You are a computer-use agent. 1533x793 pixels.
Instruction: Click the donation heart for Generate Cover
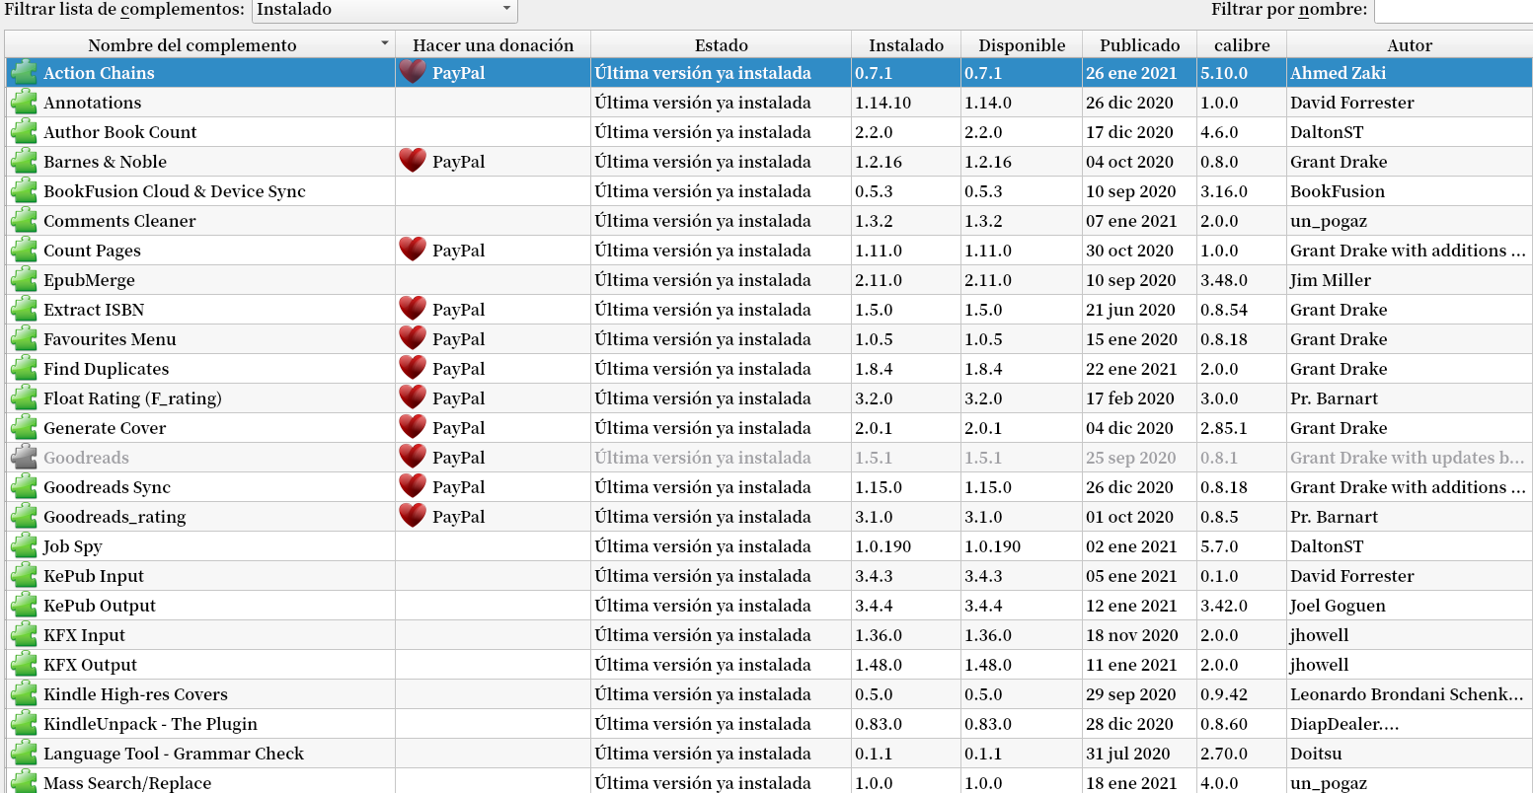(x=413, y=427)
